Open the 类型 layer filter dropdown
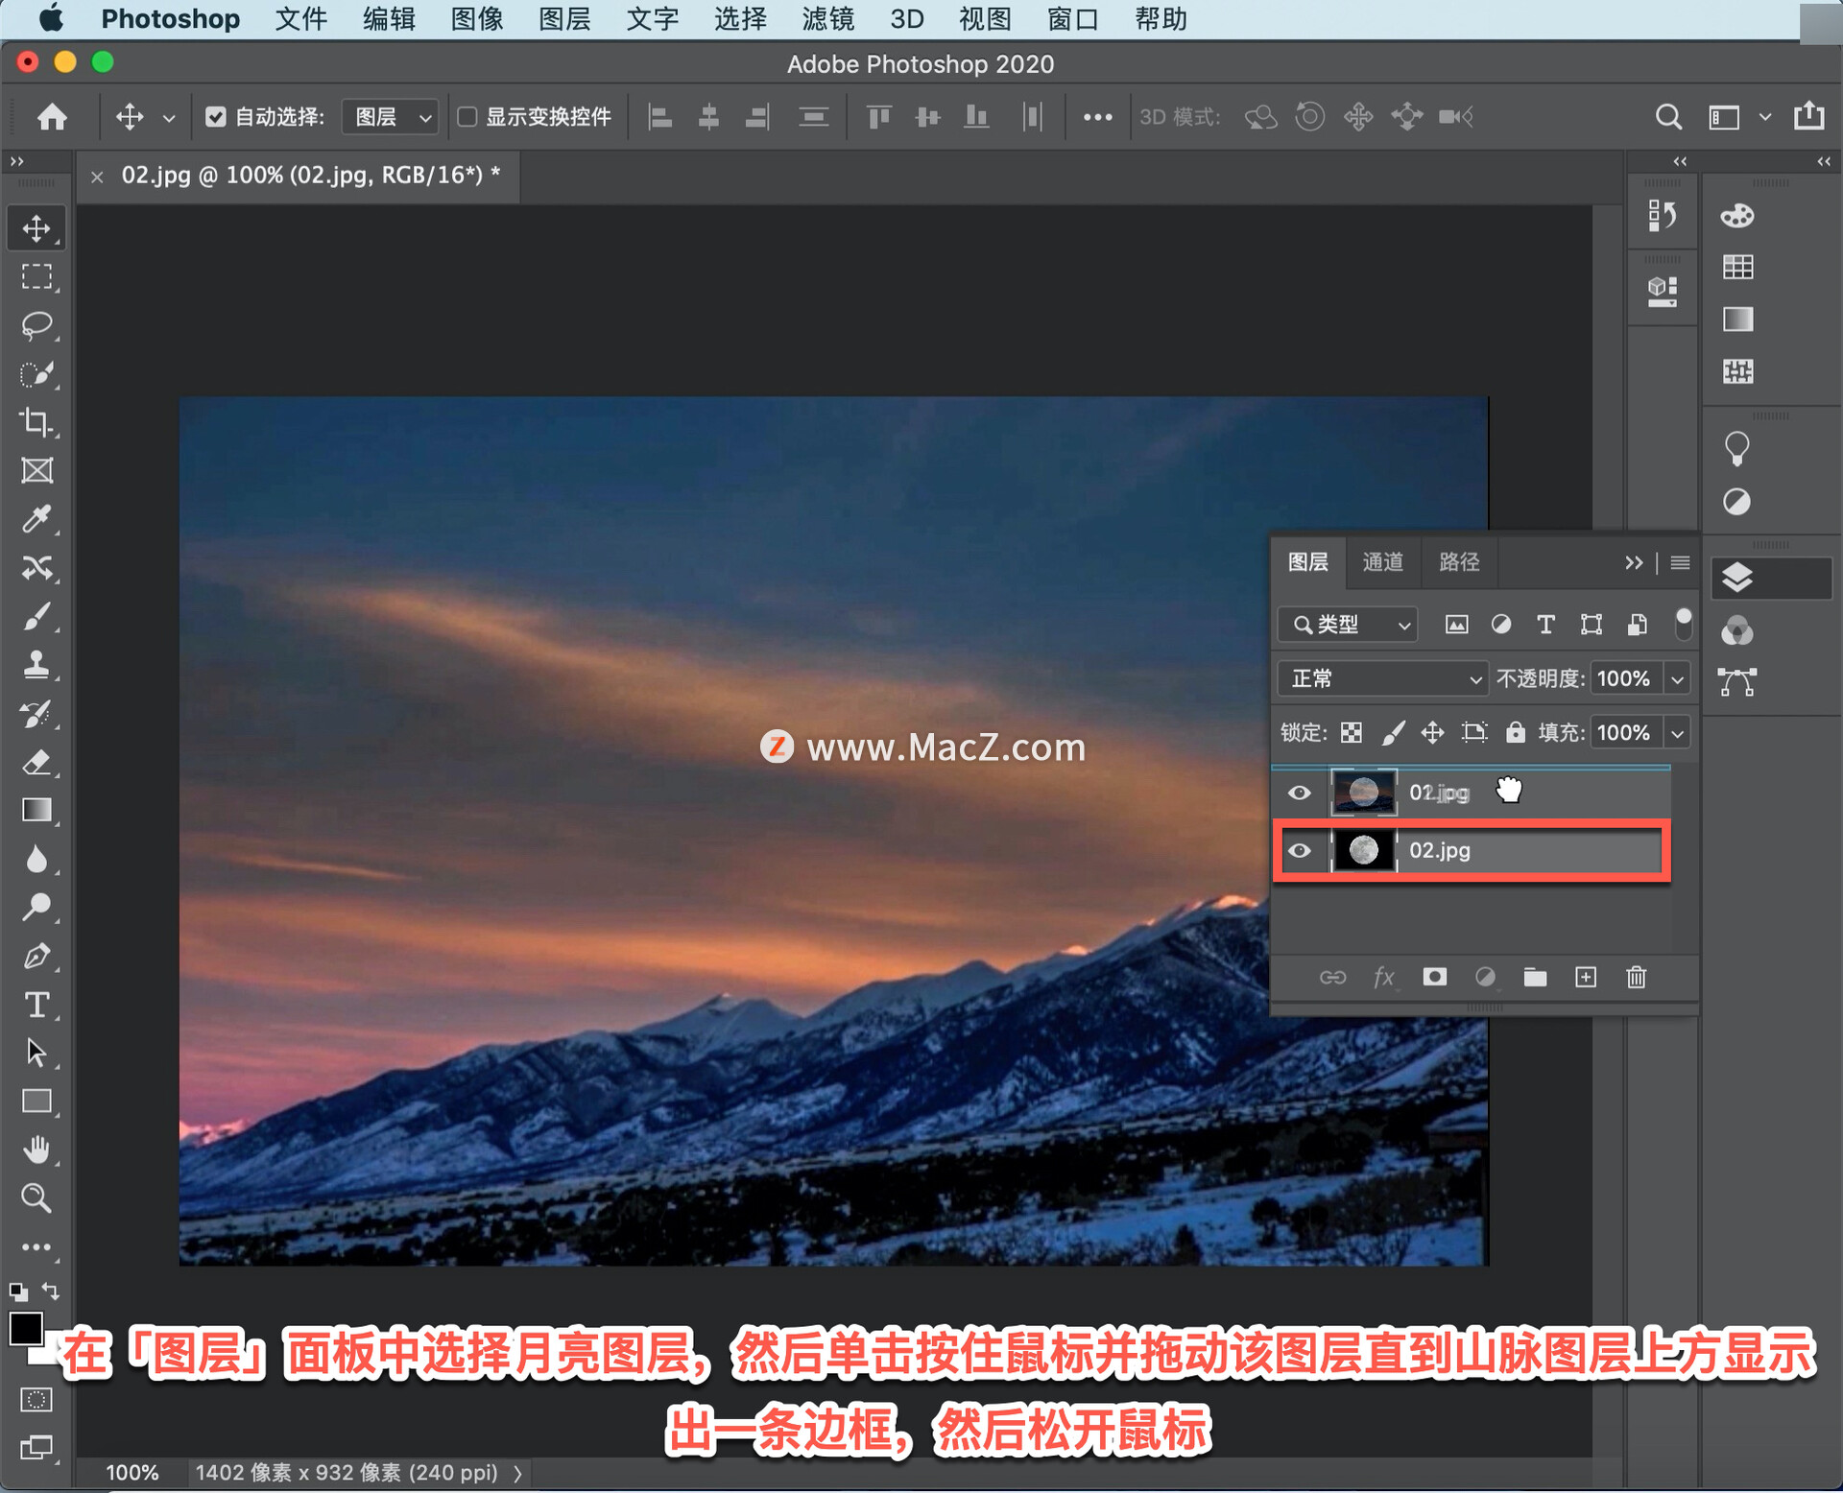This screenshot has width=1843, height=1493. (1347, 625)
